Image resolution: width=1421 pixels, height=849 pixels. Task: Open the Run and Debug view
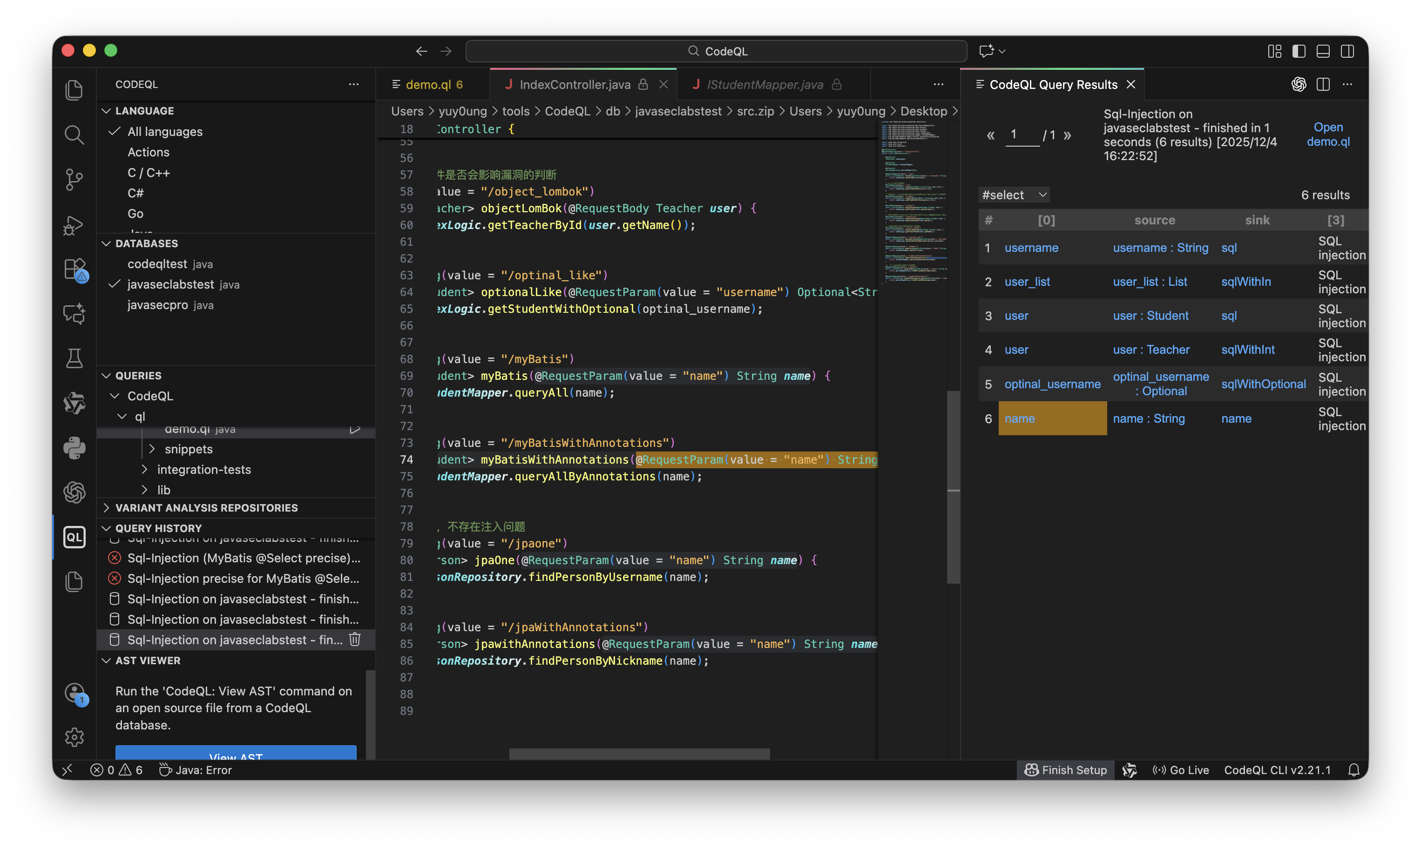pos(74,225)
